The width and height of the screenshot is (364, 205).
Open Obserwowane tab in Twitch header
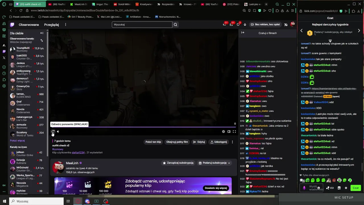pyautogui.click(x=29, y=25)
